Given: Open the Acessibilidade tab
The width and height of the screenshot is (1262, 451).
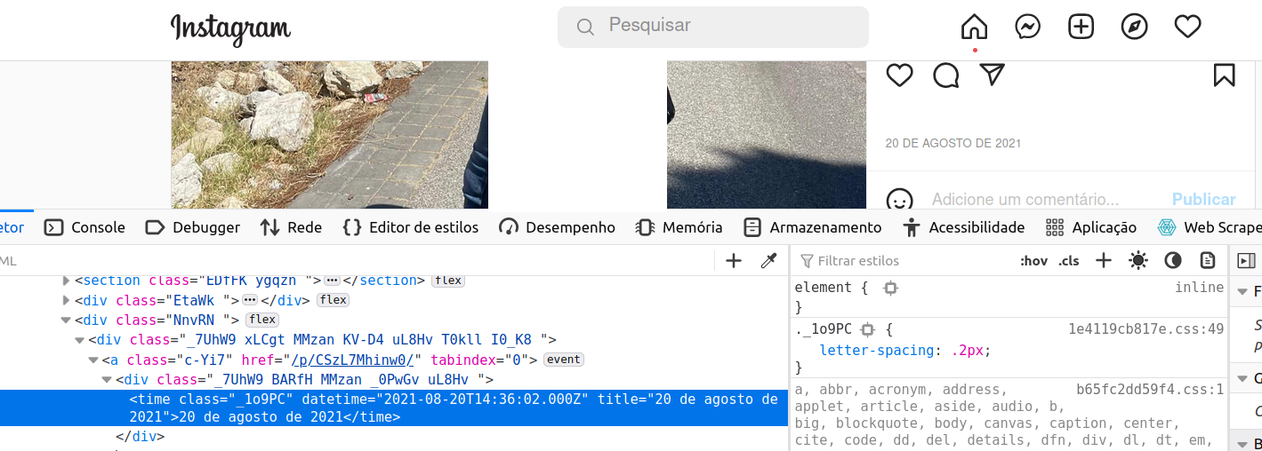Looking at the screenshot, I should click(x=963, y=227).
